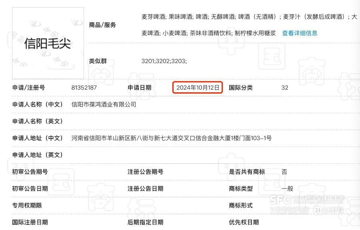Select the shared trademark value 否

click(284, 172)
